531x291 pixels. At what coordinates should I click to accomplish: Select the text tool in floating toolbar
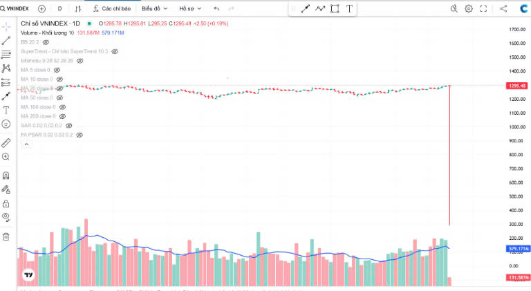coord(349,9)
